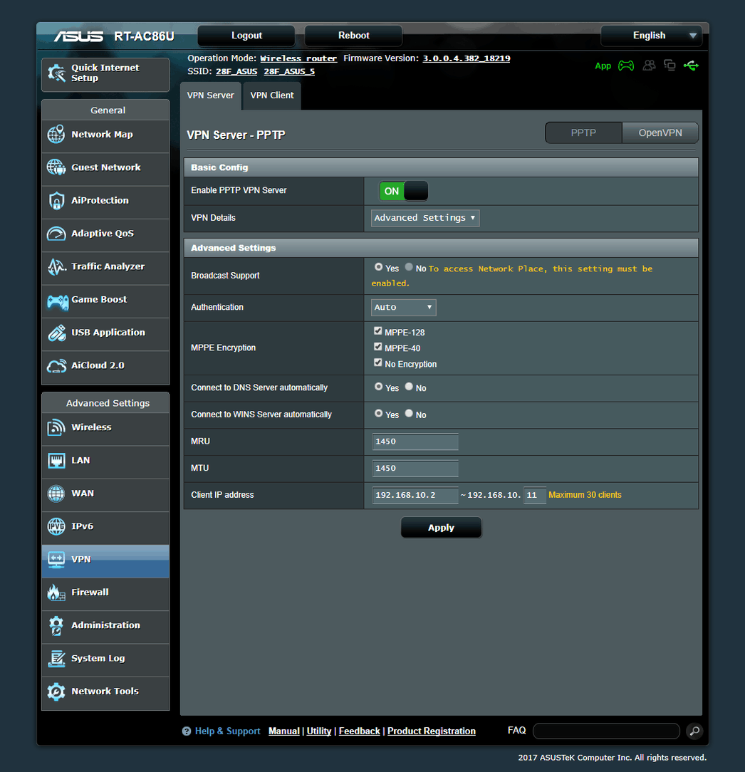This screenshot has width=745, height=772.
Task: Click the FAQ search magnifier icon
Action: point(694,731)
